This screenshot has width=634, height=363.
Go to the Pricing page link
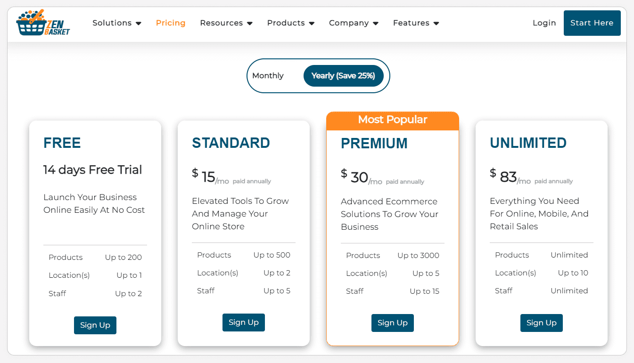coord(171,23)
